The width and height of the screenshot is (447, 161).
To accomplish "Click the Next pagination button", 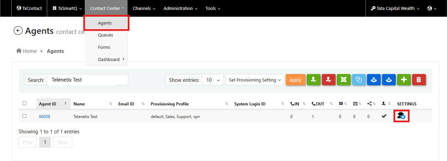I will click(63, 142).
